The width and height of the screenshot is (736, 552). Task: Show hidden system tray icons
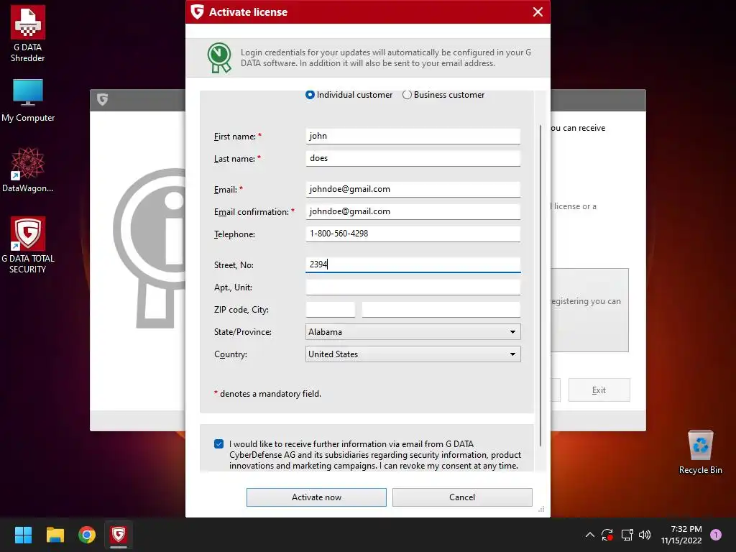590,535
